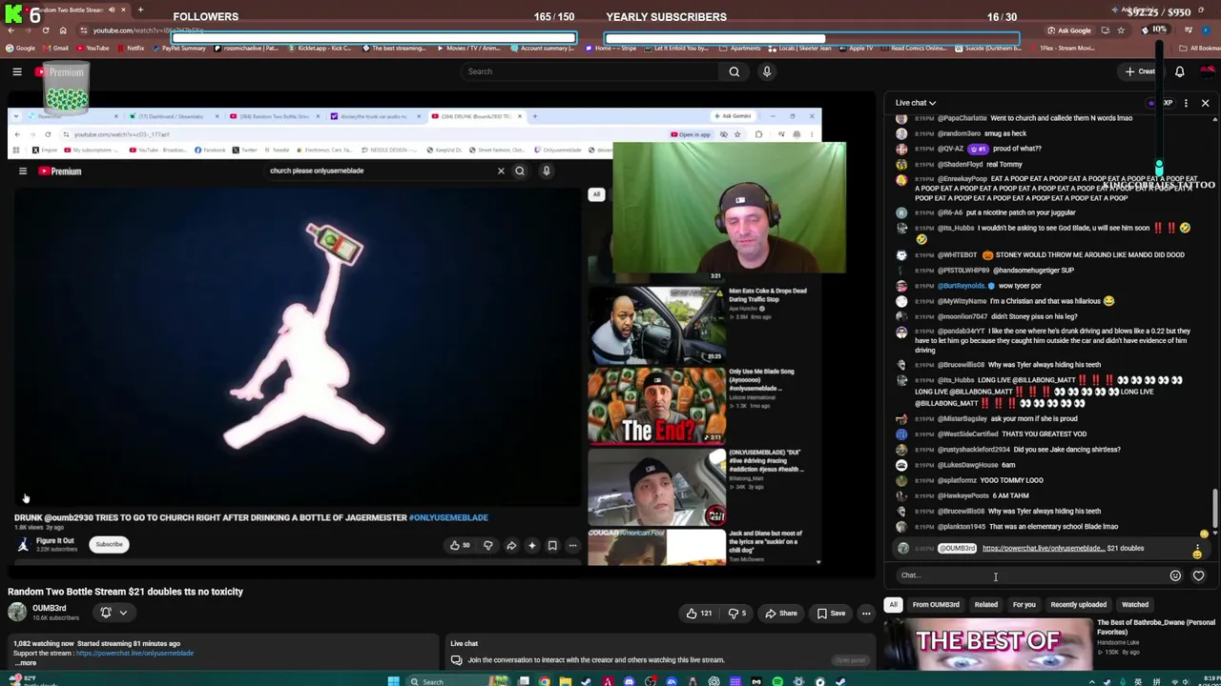
Task: Go back with the browser back arrow
Action: click(10, 30)
